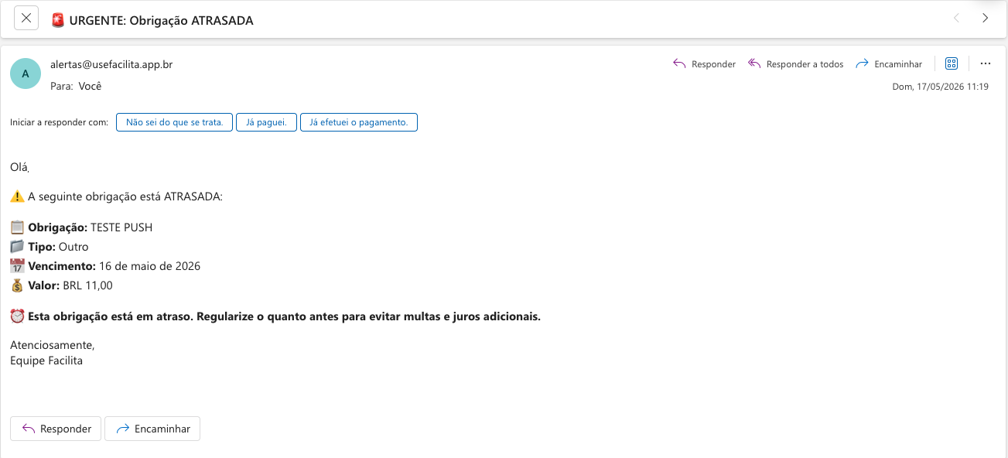Go to previous message arrow

pyautogui.click(x=957, y=19)
